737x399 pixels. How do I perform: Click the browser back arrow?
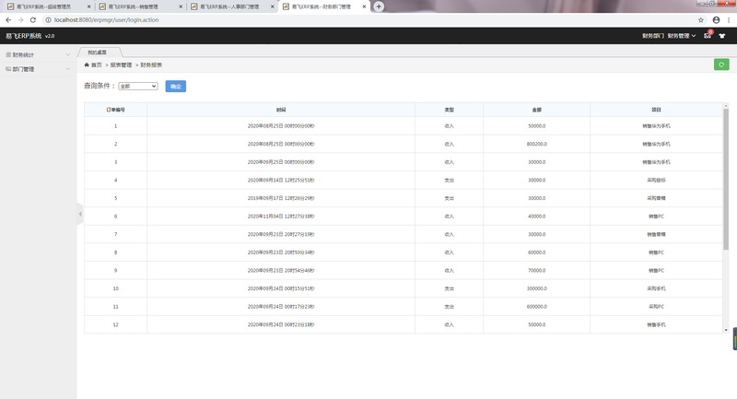coord(8,19)
